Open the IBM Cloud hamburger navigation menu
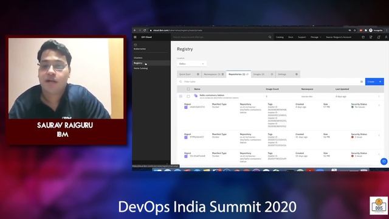The width and height of the screenshot is (389, 219). pos(135,37)
